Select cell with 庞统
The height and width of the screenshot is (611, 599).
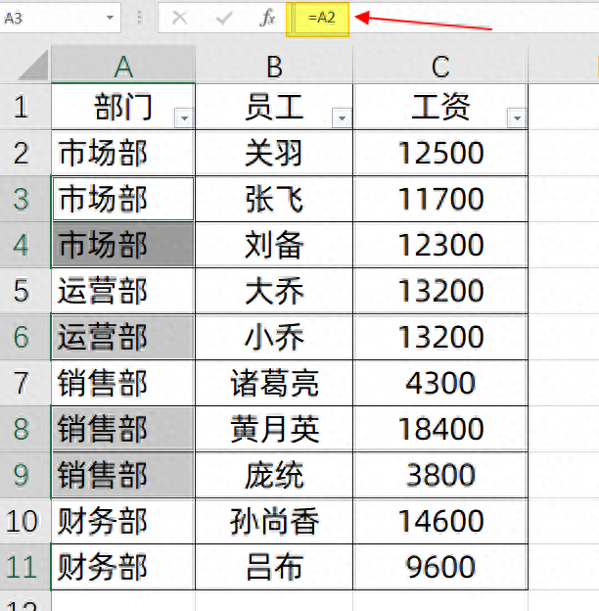tap(274, 475)
